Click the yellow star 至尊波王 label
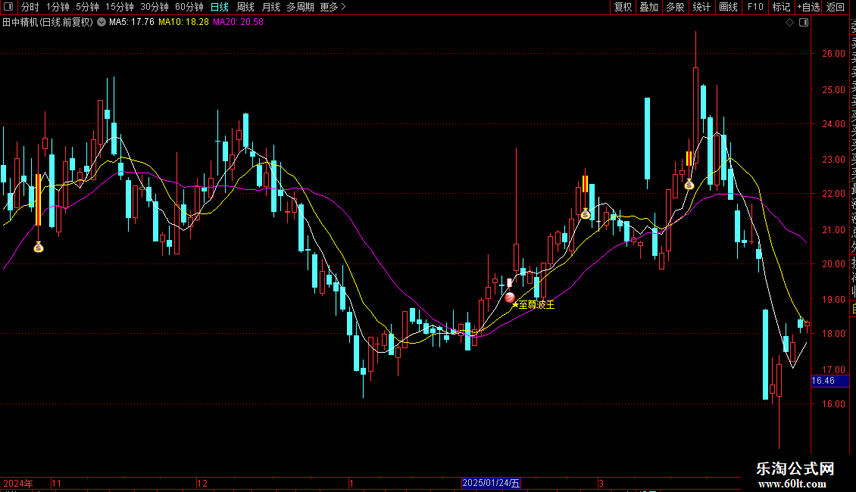This screenshot has height=492, width=856. point(533,305)
